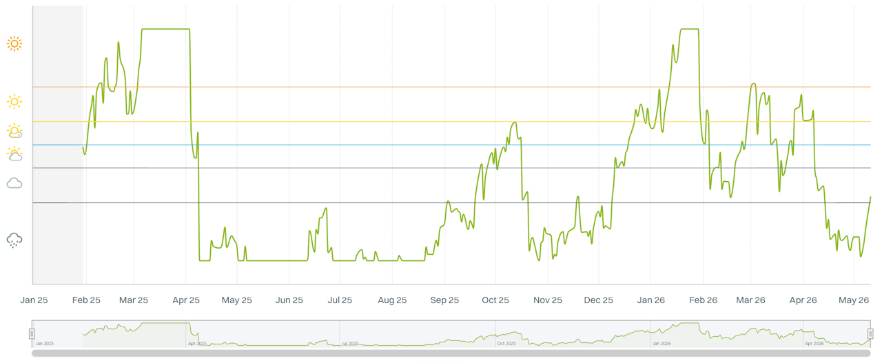Click the Oct 25 axis label
The height and width of the screenshot is (363, 882).
[495, 300]
